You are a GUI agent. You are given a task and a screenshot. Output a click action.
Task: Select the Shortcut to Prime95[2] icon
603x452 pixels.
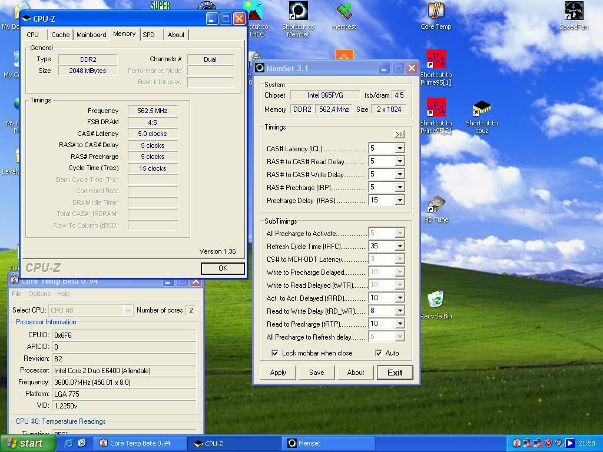coord(436,116)
